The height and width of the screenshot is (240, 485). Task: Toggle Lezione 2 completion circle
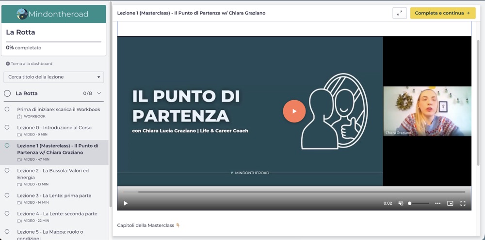(x=7, y=170)
